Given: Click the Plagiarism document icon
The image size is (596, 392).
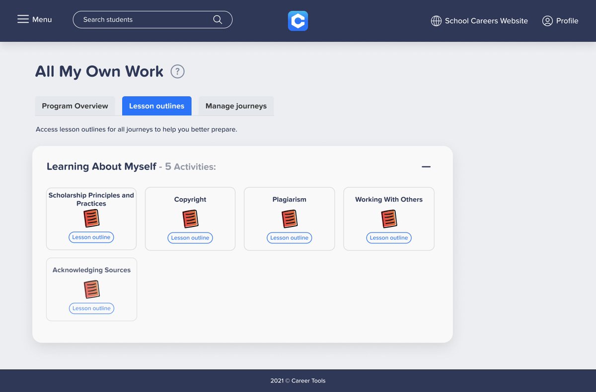Looking at the screenshot, I should pyautogui.click(x=290, y=219).
